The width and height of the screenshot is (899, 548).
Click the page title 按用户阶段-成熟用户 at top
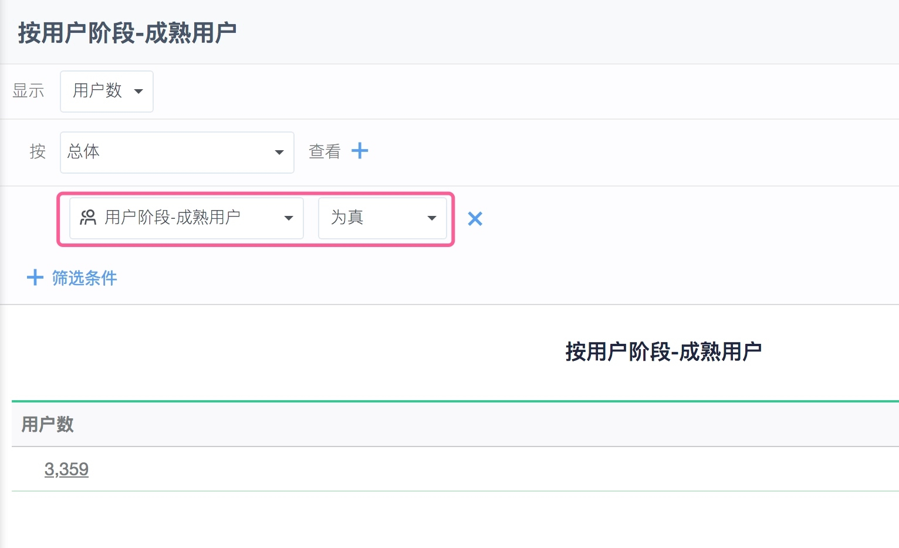127,33
